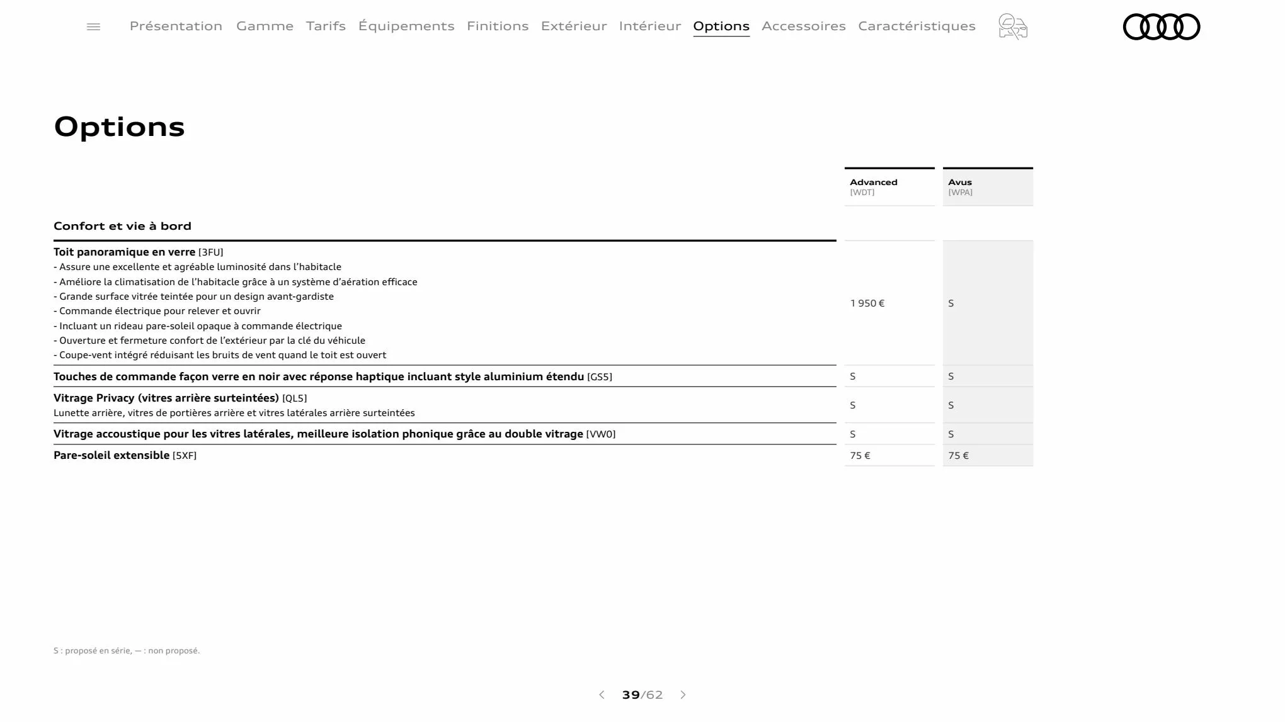Select Toit panoramique en verre [3FU] row title
Screen dimensions: 1285x722
[139, 252]
